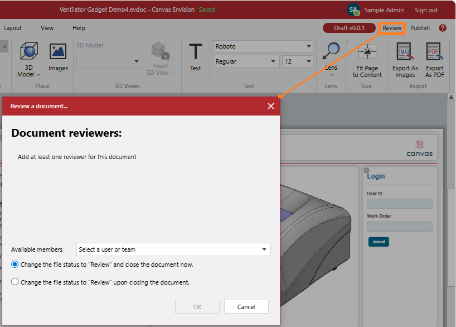Open the Help ribbon tab
Image resolution: width=456 pixels, height=327 pixels.
79,28
